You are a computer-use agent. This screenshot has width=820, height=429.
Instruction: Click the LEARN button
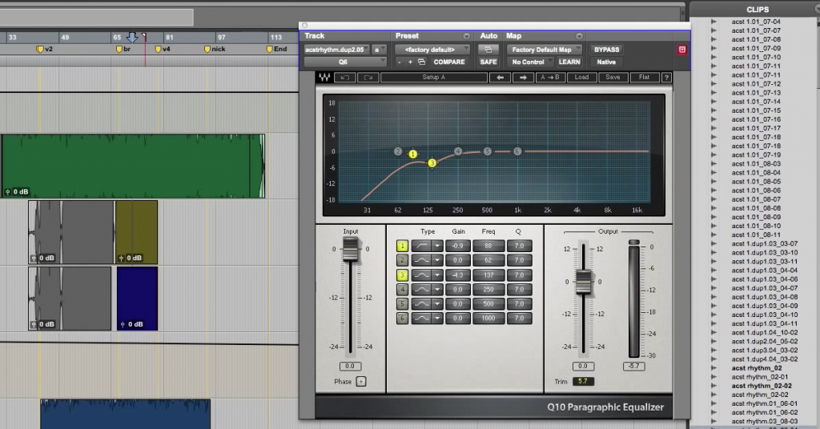click(x=569, y=62)
